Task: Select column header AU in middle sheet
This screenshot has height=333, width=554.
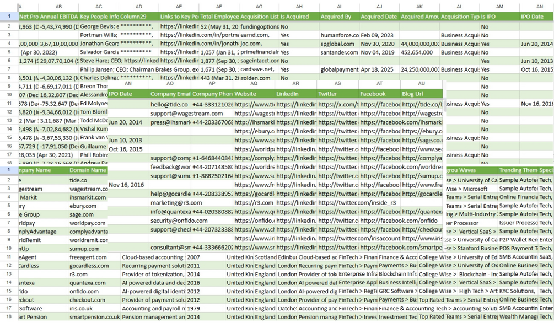Action: click(x=421, y=83)
